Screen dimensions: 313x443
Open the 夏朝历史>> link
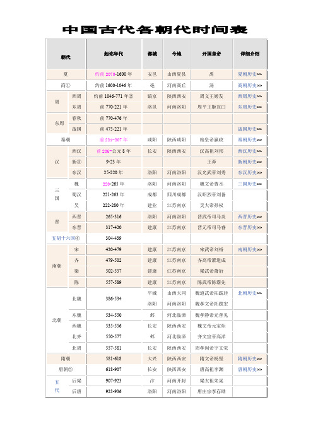(250, 74)
